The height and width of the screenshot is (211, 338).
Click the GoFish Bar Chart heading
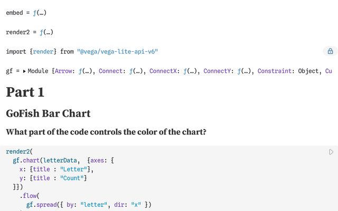point(48,113)
